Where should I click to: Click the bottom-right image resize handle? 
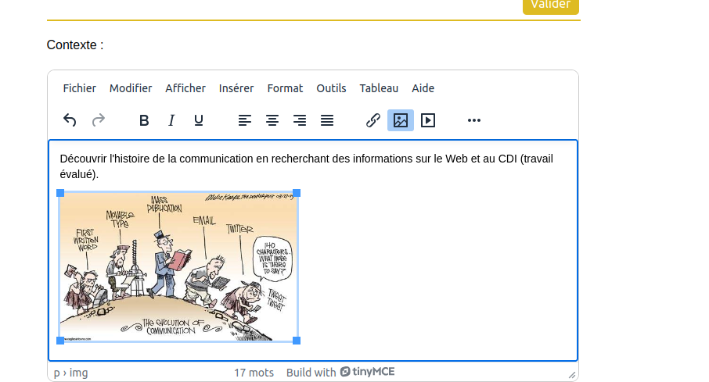click(x=297, y=341)
